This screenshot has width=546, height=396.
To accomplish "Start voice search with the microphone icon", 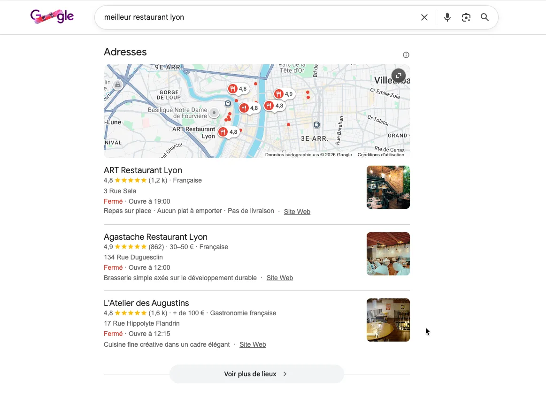I will click(x=447, y=17).
